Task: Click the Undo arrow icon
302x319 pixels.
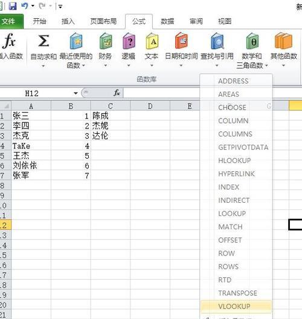Action: pyautogui.click(x=25, y=6)
